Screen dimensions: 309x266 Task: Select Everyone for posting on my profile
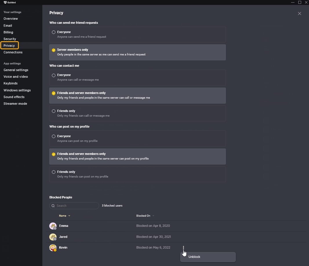pyautogui.click(x=137, y=138)
